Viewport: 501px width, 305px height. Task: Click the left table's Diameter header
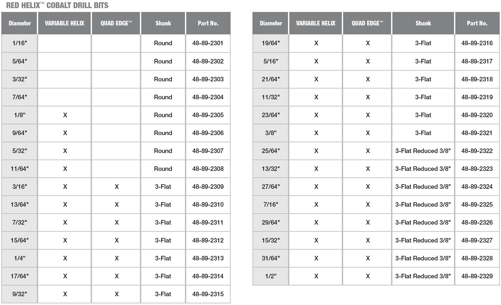click(20, 23)
